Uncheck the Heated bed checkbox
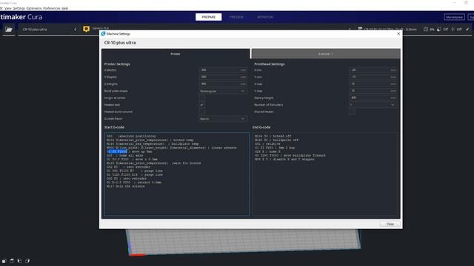 [201, 105]
